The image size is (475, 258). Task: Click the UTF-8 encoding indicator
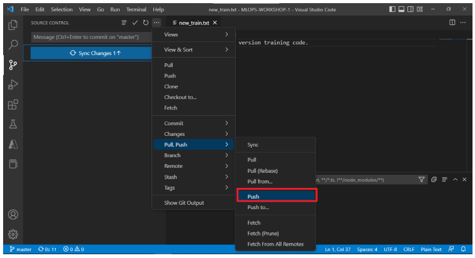pos(390,249)
